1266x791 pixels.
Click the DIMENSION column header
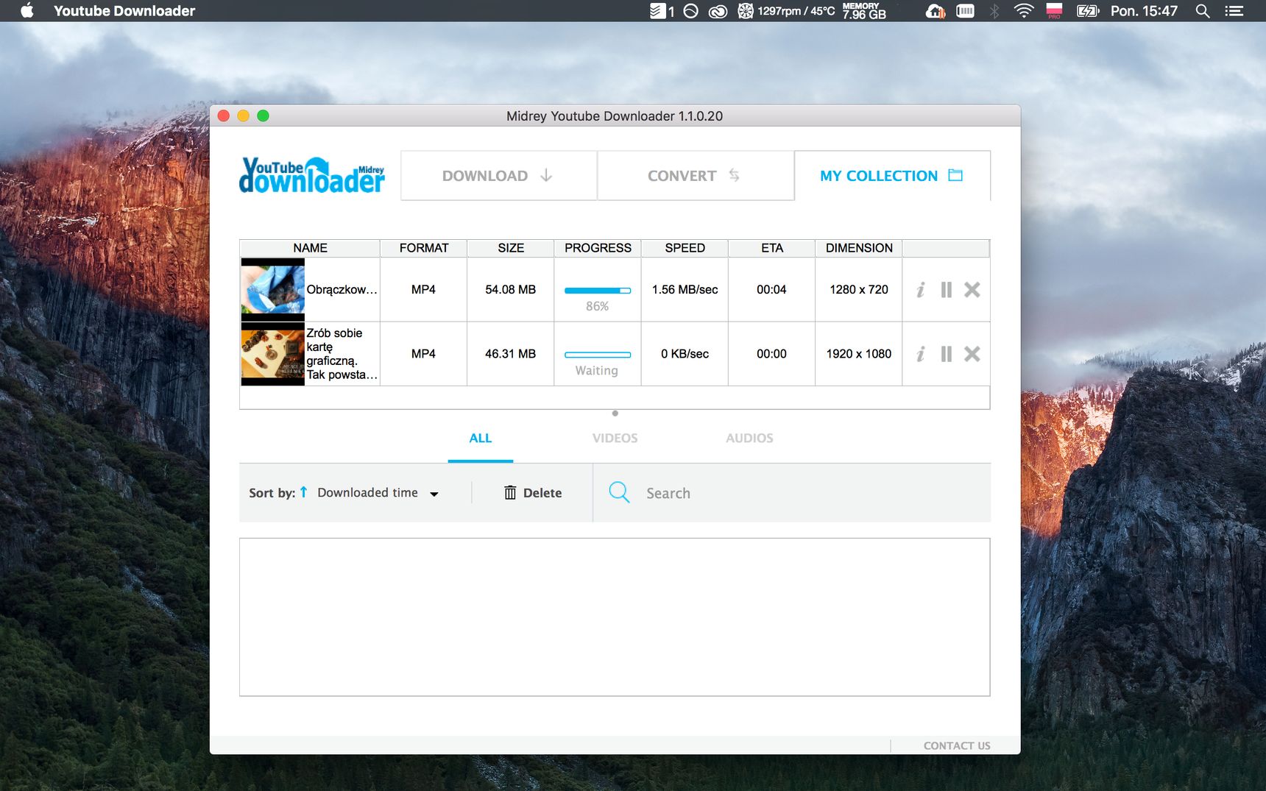coord(859,248)
